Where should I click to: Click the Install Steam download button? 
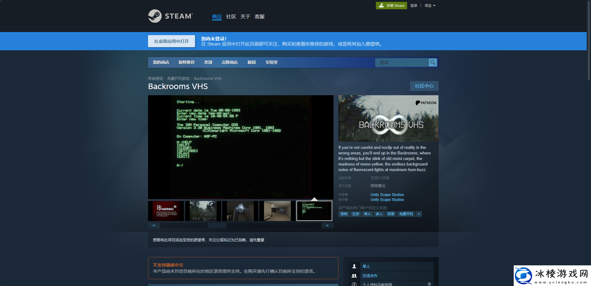point(391,6)
